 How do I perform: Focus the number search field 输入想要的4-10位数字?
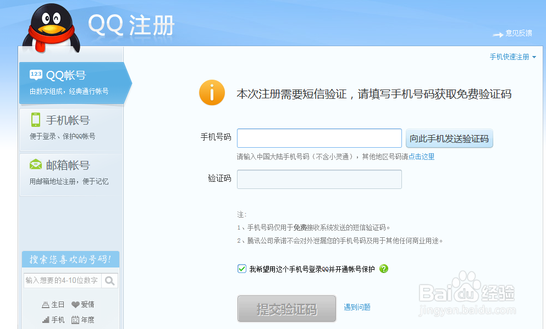[63, 280]
